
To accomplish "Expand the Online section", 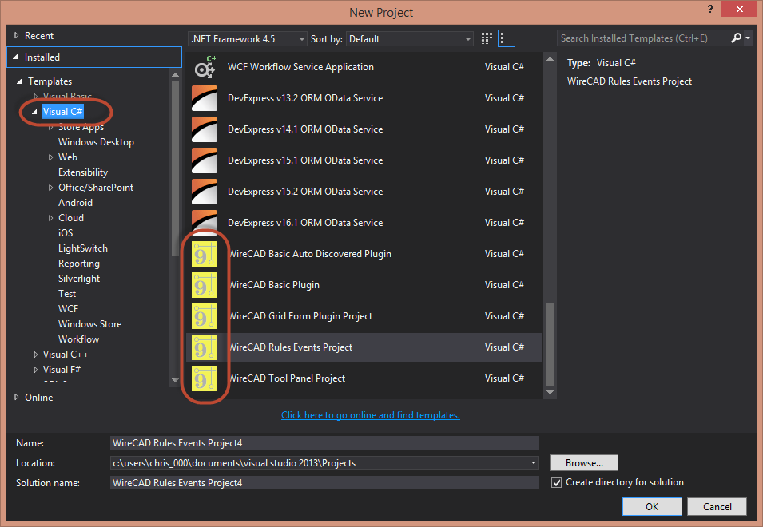I will pos(17,397).
